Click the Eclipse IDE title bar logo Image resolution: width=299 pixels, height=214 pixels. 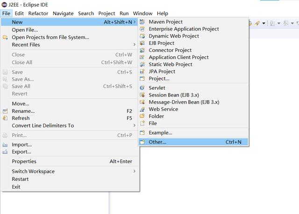[4, 5]
